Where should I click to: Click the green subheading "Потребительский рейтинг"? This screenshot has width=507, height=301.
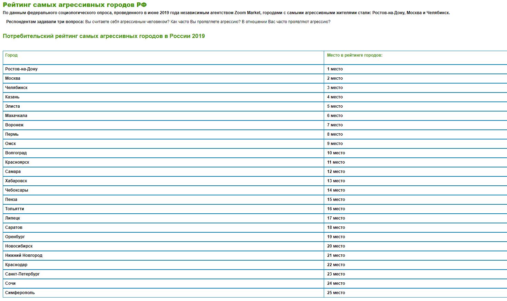[104, 36]
